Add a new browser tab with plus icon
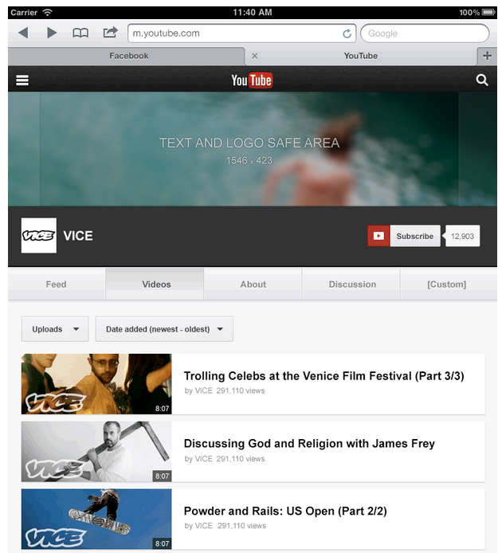This screenshot has width=498, height=553. pyautogui.click(x=487, y=56)
